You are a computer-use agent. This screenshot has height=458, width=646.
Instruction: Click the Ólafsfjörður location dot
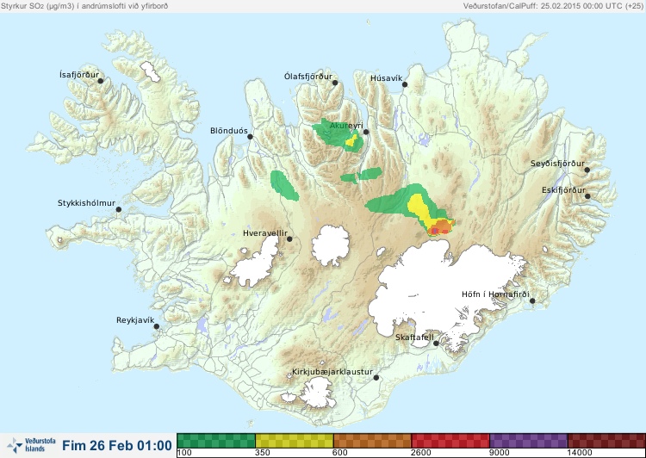(x=335, y=83)
